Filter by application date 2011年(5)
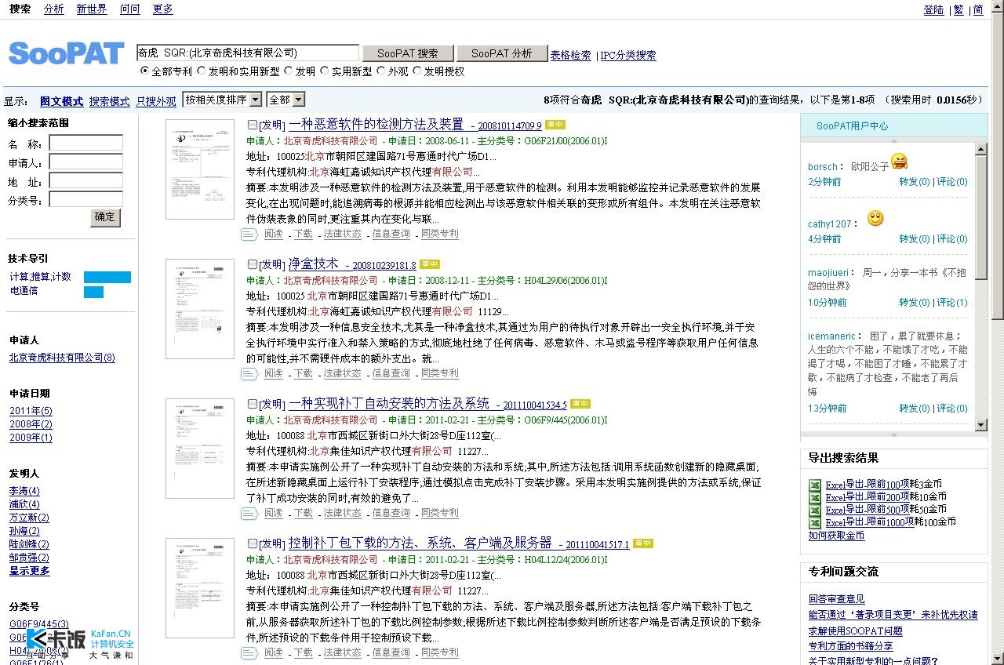This screenshot has height=665, width=1004. tap(31, 411)
